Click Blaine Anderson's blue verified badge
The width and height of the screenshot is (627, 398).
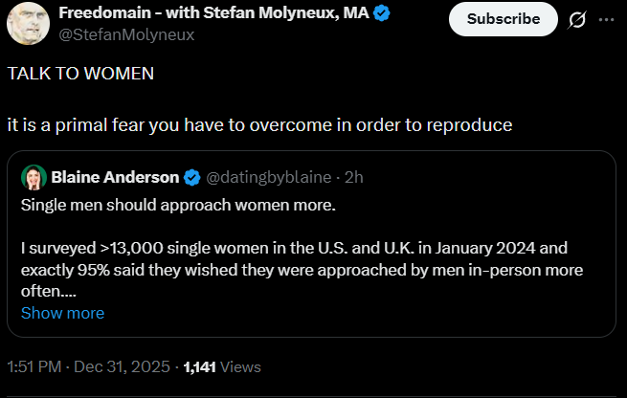[191, 177]
